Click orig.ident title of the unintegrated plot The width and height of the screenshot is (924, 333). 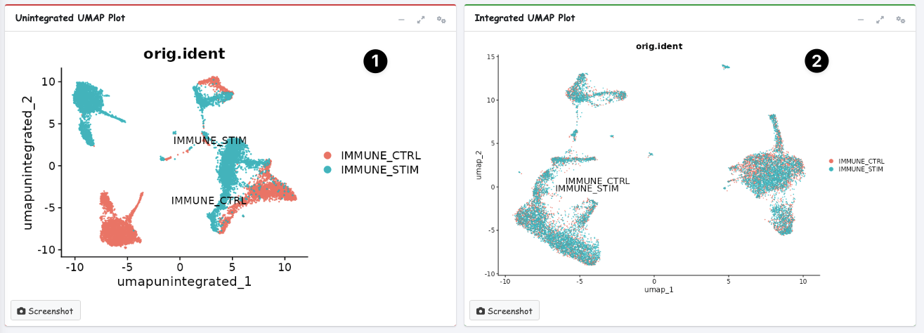click(x=184, y=53)
